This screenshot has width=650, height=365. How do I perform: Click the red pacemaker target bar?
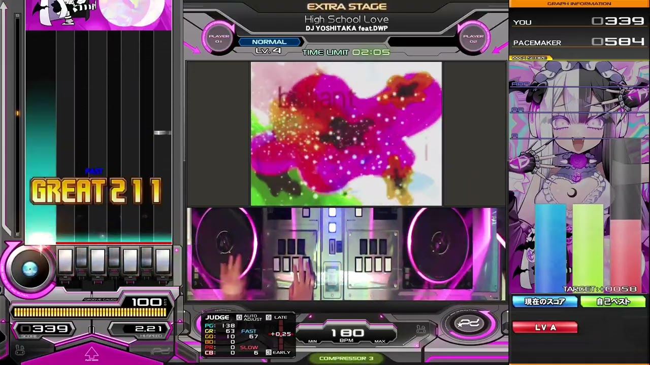click(626, 256)
